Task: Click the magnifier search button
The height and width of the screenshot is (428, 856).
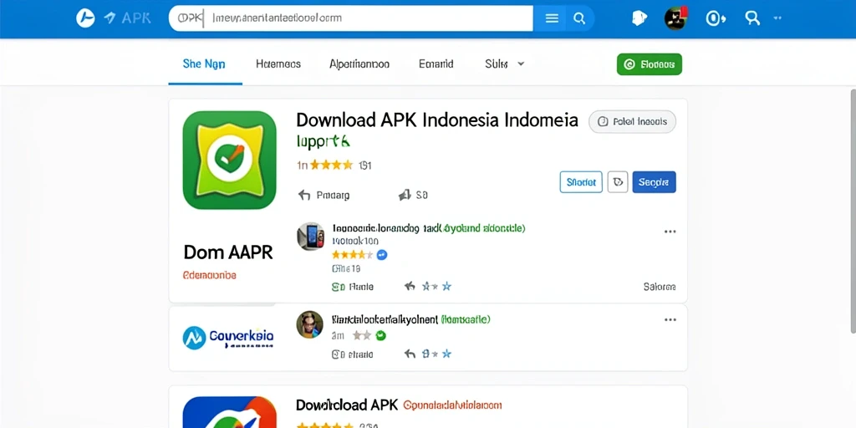Action: 579,18
